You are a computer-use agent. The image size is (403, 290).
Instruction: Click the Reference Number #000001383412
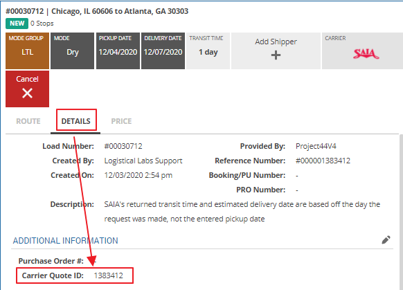click(323, 161)
